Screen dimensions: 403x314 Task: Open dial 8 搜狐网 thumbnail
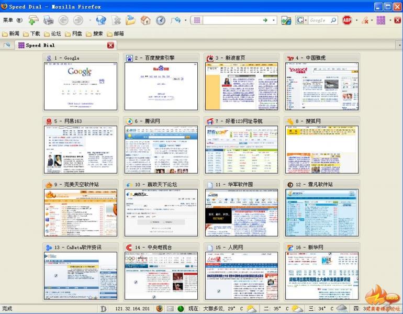[x=322, y=150]
